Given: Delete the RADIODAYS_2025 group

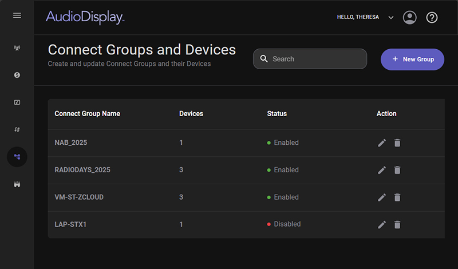Looking at the screenshot, I should tap(397, 170).
